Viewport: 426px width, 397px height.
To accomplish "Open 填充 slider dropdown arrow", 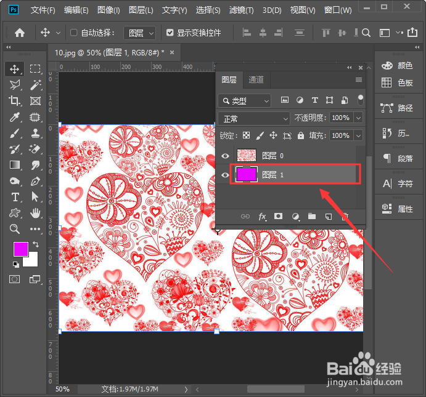I will coord(358,135).
